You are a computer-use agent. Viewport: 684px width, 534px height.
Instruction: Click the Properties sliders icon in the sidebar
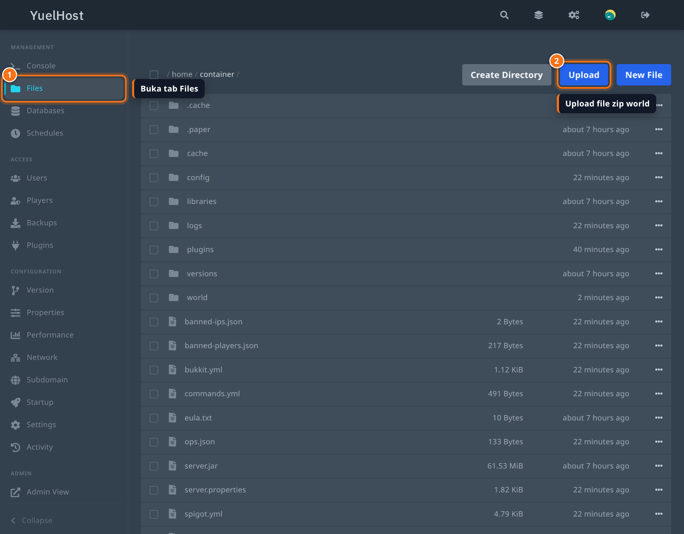pyautogui.click(x=15, y=313)
